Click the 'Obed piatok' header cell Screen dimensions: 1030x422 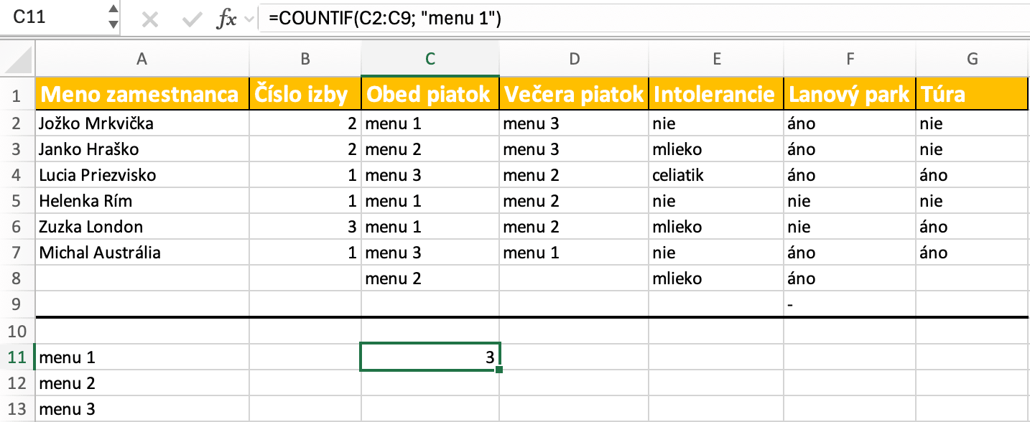(430, 94)
